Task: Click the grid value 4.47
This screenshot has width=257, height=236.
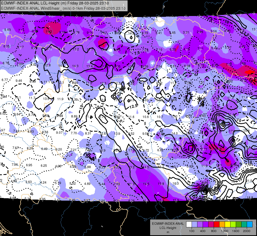Action: click(242, 47)
